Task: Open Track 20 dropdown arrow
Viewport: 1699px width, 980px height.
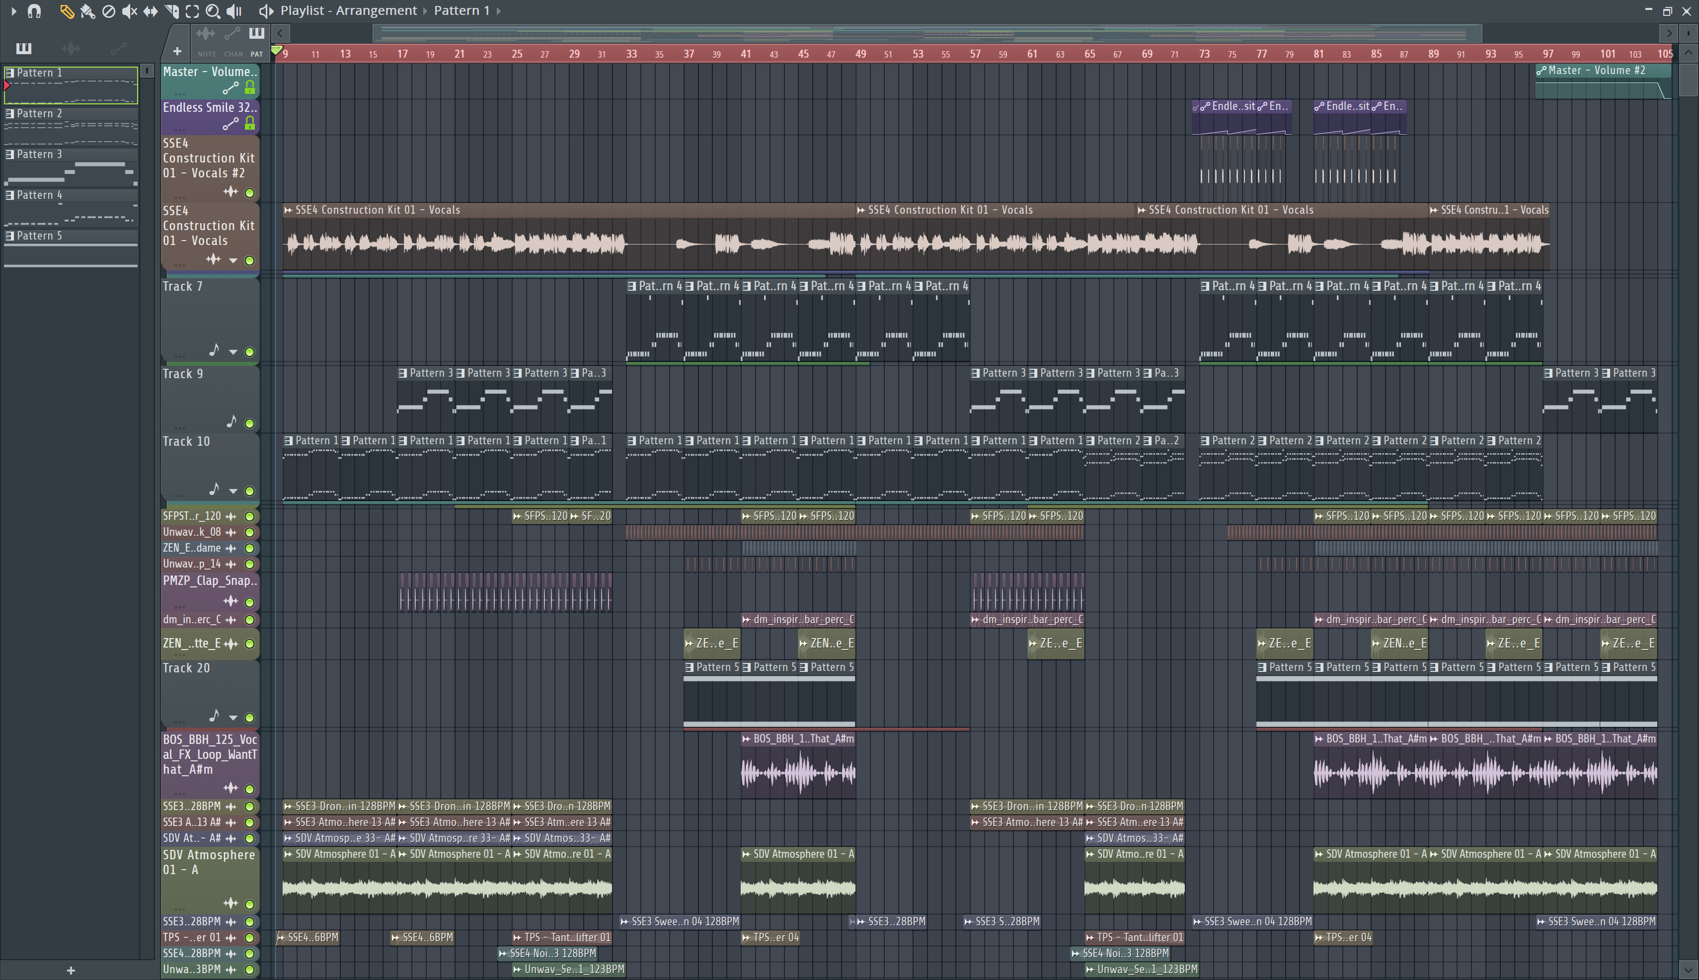Action: click(233, 718)
